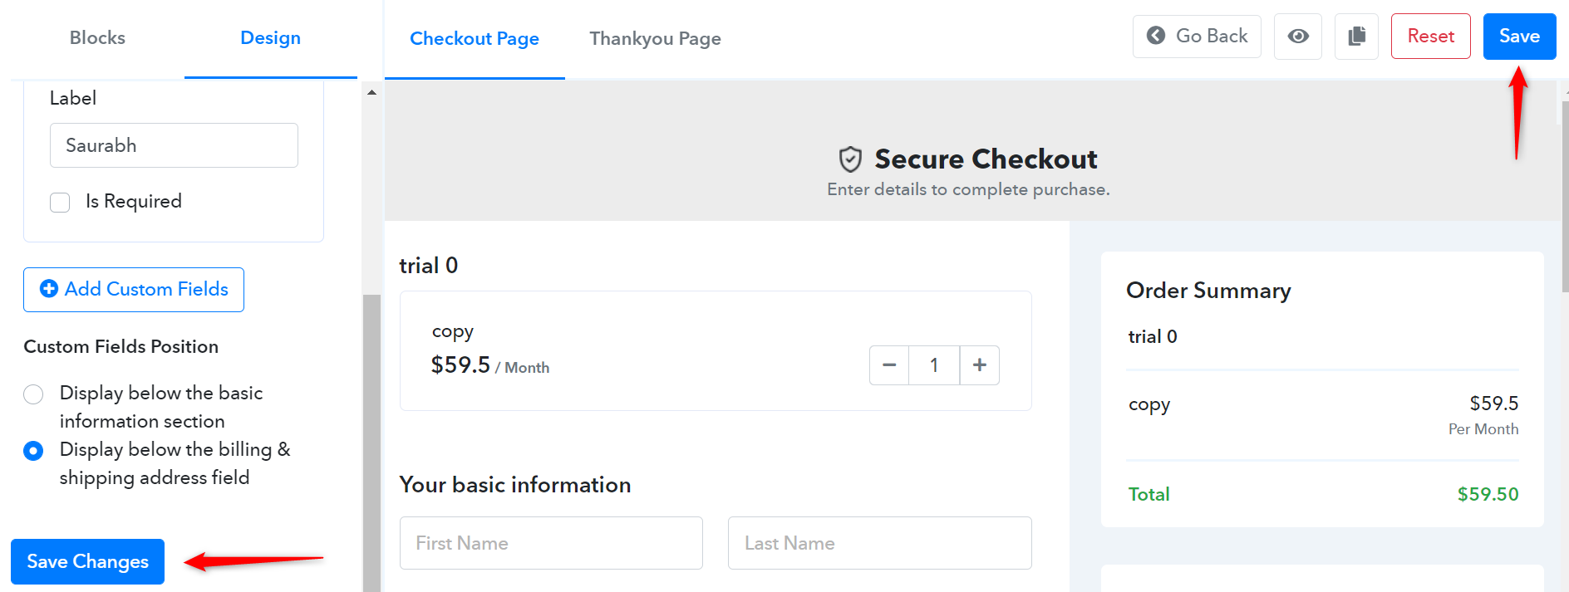Decrease quantity with the minus button

(x=889, y=365)
